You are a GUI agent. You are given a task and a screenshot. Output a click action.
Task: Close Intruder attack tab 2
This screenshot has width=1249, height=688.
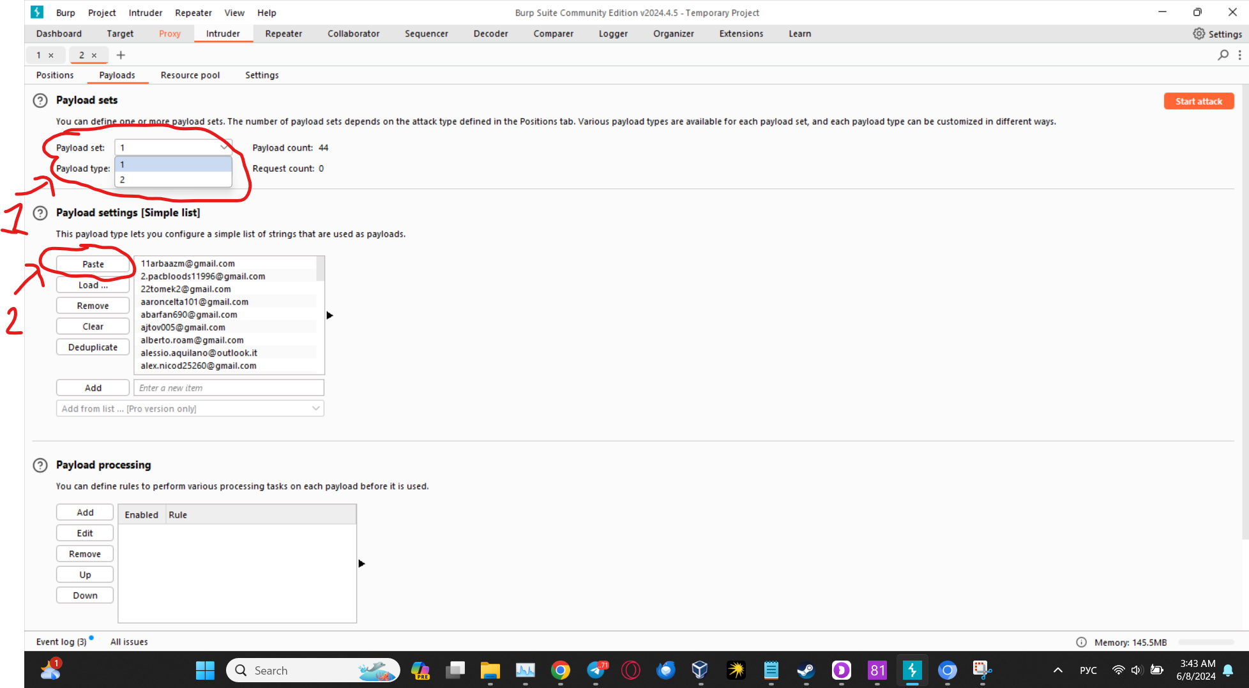94,56
